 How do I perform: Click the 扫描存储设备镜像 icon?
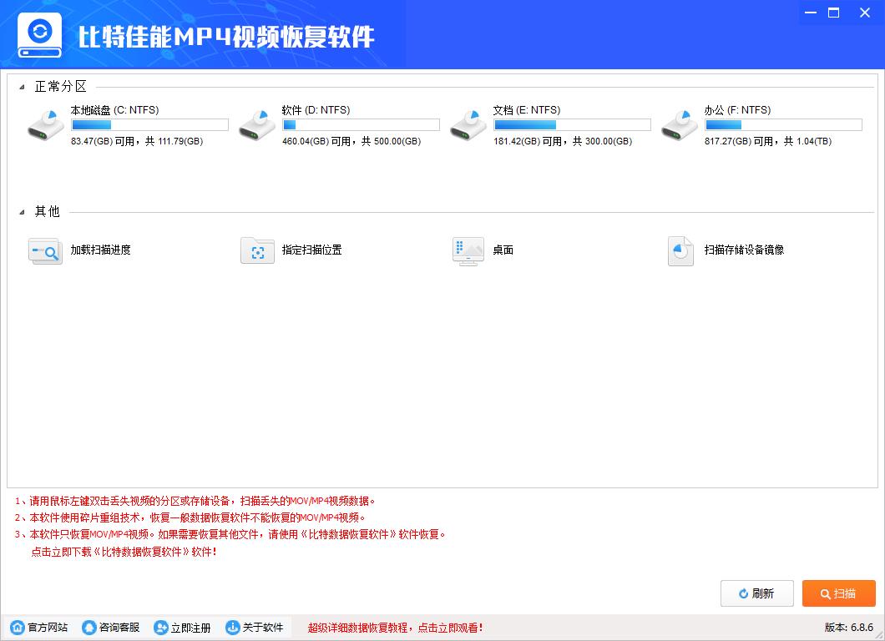point(680,250)
